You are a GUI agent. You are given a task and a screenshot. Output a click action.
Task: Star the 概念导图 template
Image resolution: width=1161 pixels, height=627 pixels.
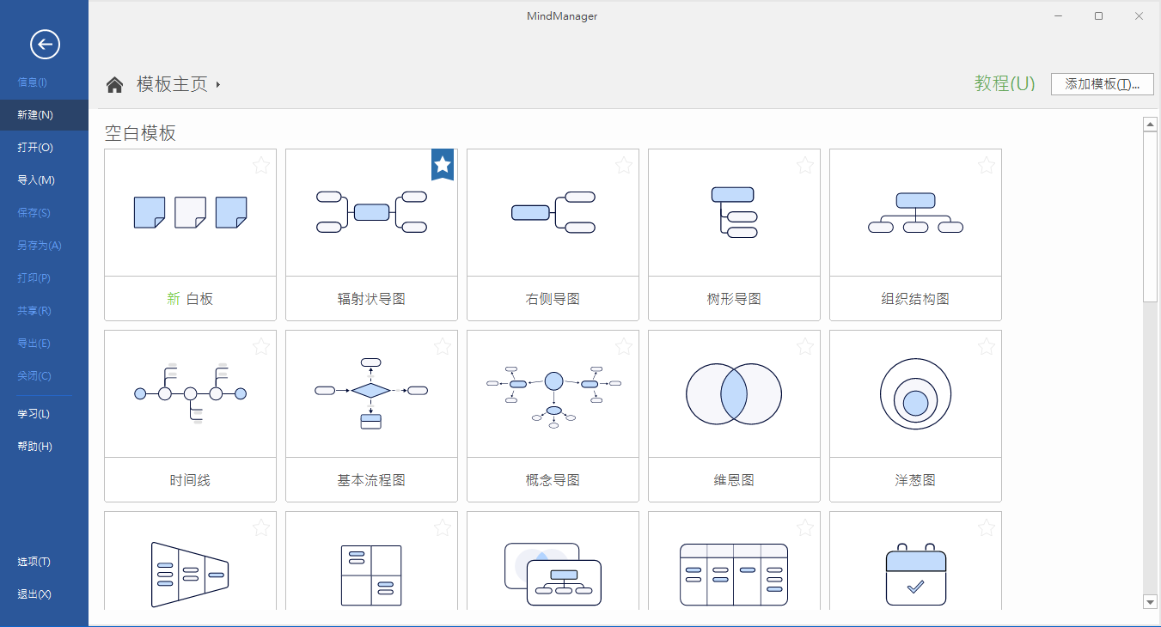coord(624,346)
